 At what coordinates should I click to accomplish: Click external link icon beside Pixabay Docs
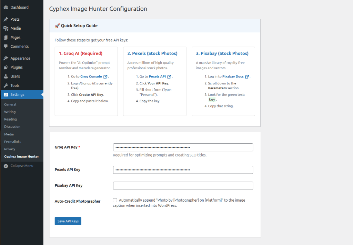pyautogui.click(x=247, y=77)
